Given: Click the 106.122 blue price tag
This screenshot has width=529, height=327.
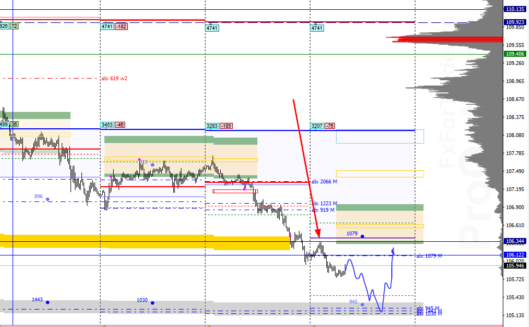Looking at the screenshot, I should point(515,254).
